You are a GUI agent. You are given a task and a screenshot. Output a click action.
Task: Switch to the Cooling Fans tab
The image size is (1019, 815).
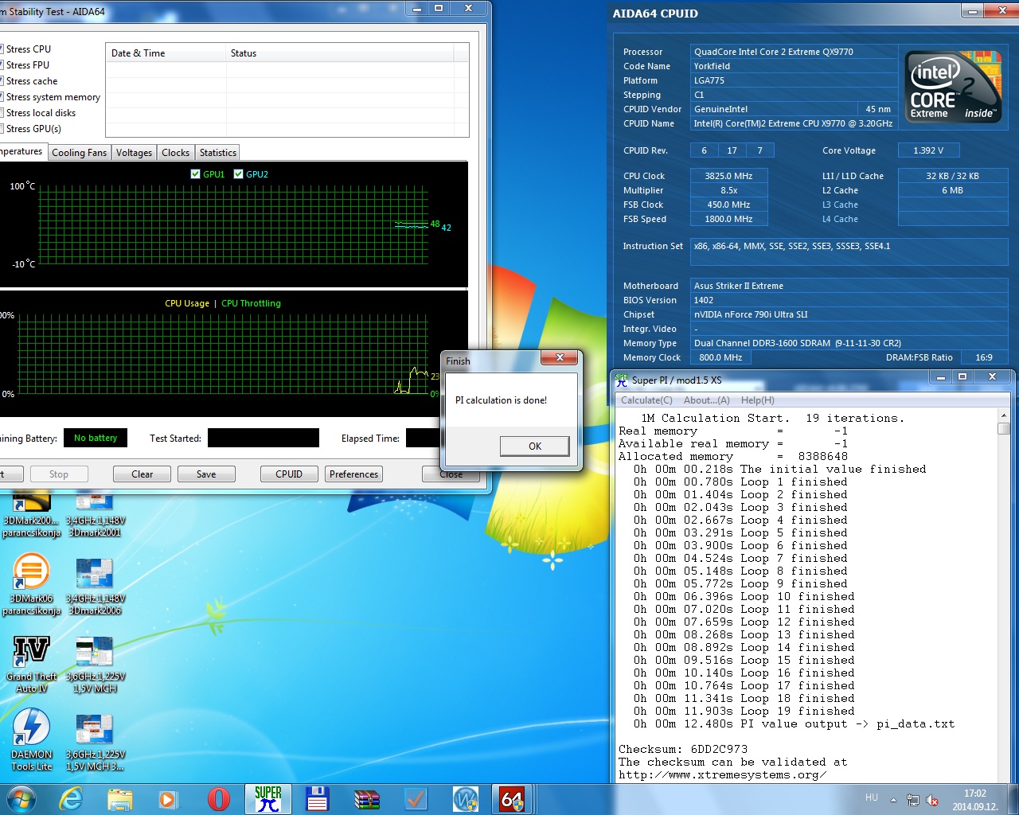(x=79, y=153)
